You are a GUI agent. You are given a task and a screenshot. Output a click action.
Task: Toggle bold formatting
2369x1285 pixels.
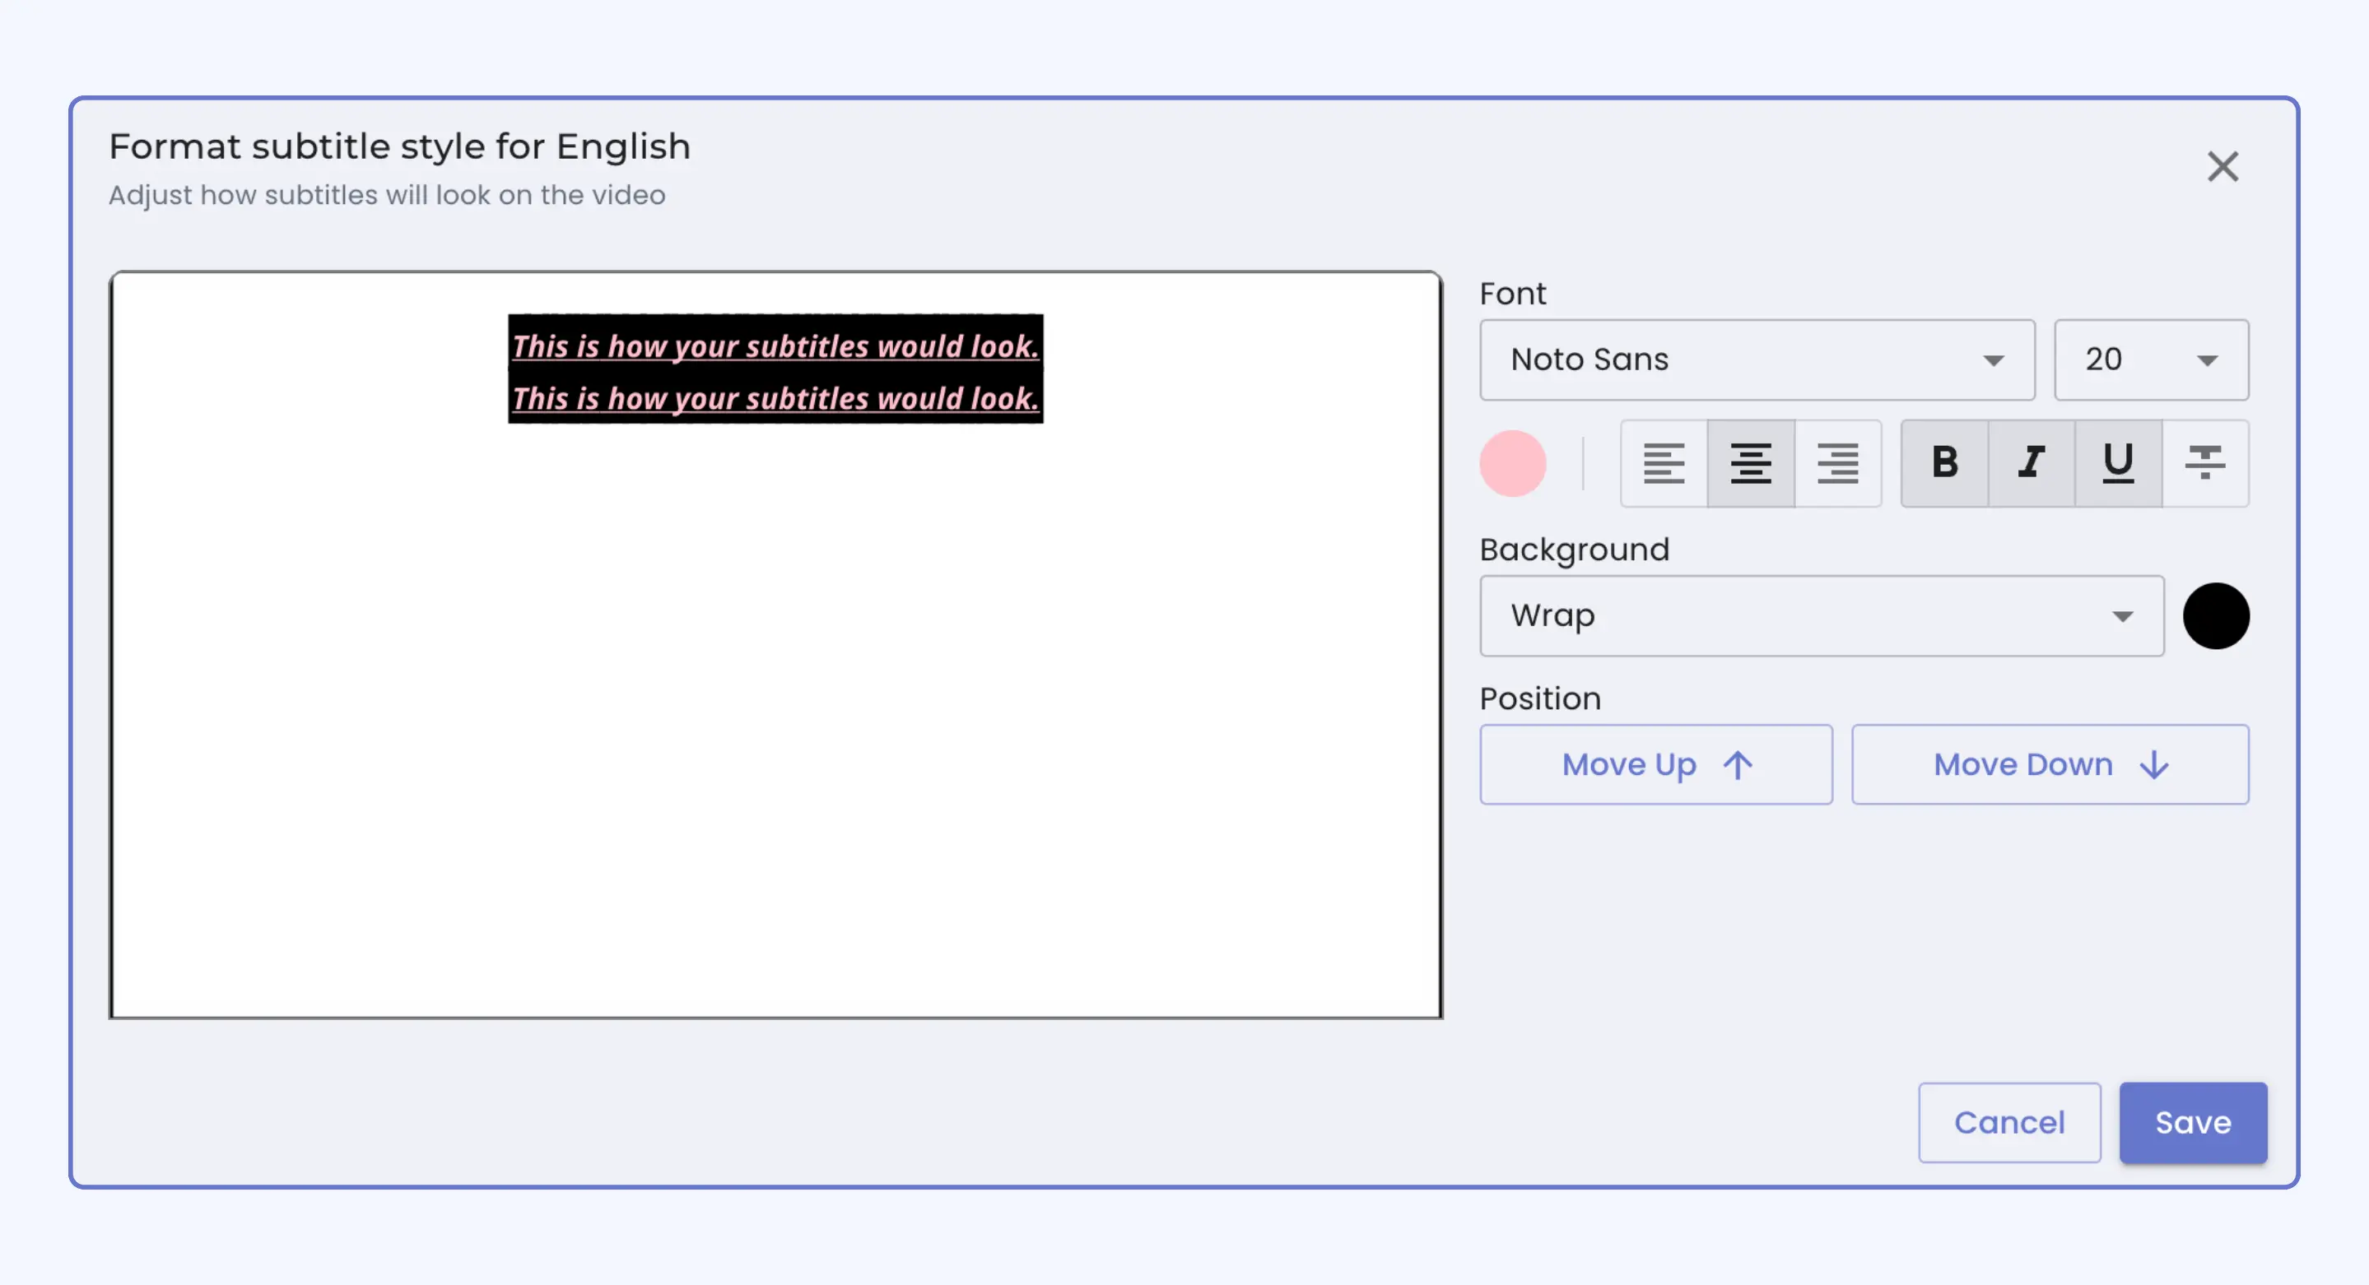(1945, 463)
